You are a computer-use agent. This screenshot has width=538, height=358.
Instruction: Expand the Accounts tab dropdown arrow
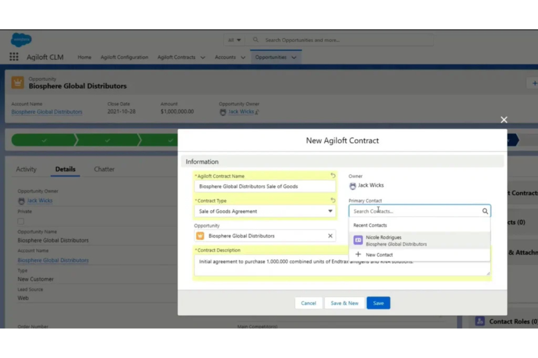[243, 57]
